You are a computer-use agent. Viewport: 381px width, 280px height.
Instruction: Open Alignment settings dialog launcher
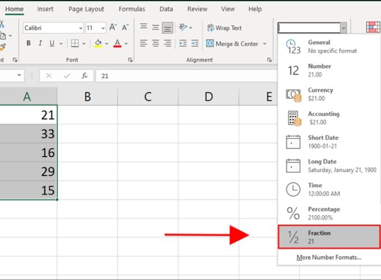[270, 60]
